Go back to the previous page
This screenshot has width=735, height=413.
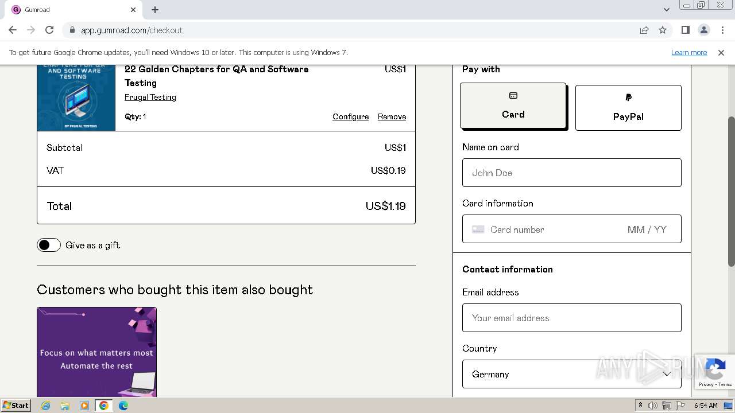(13, 30)
